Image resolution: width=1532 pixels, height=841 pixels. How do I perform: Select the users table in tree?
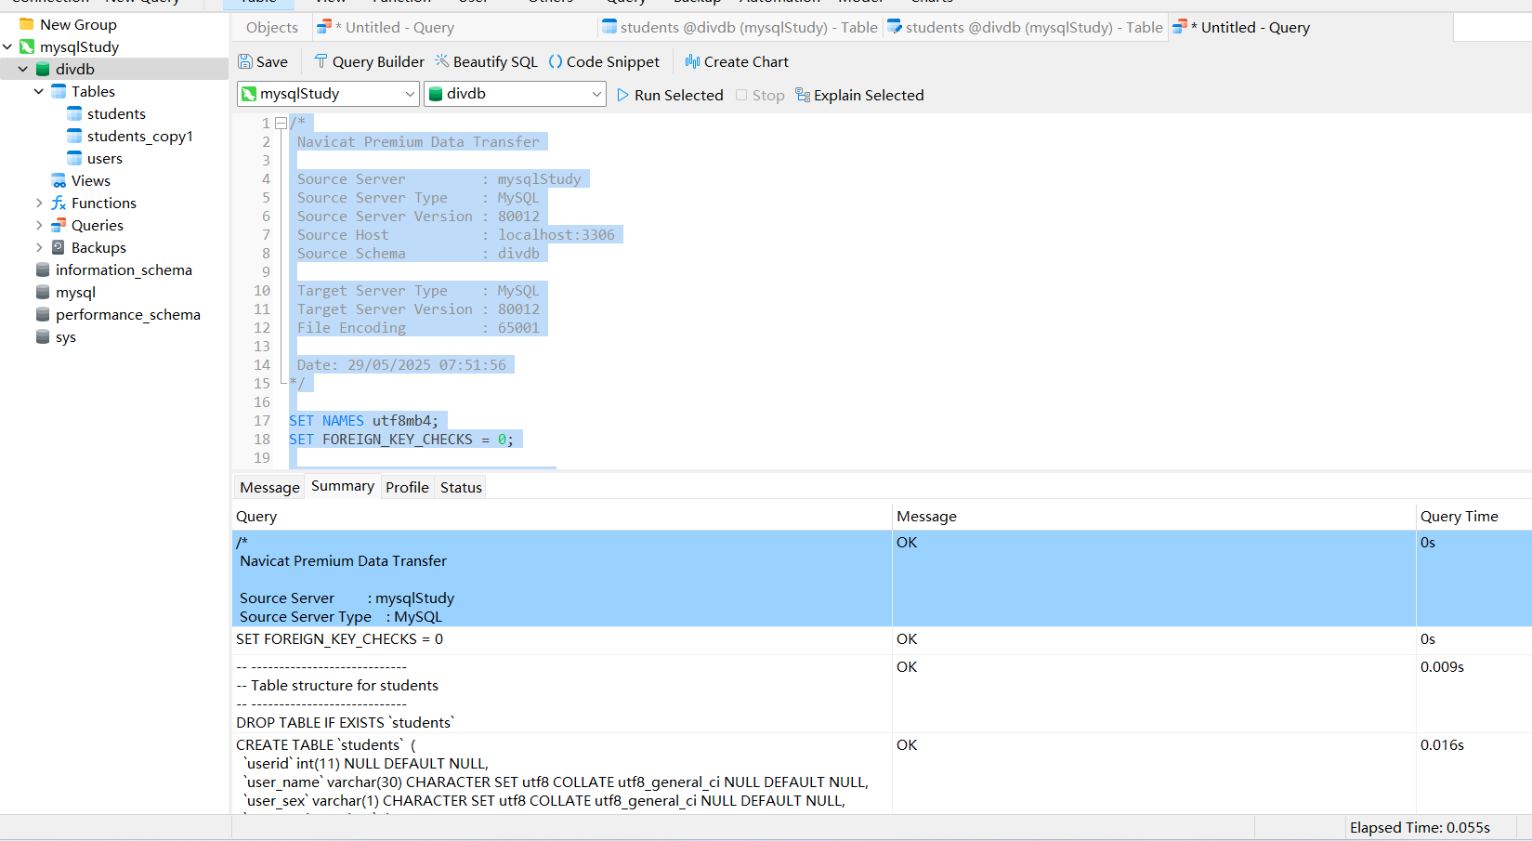point(105,158)
